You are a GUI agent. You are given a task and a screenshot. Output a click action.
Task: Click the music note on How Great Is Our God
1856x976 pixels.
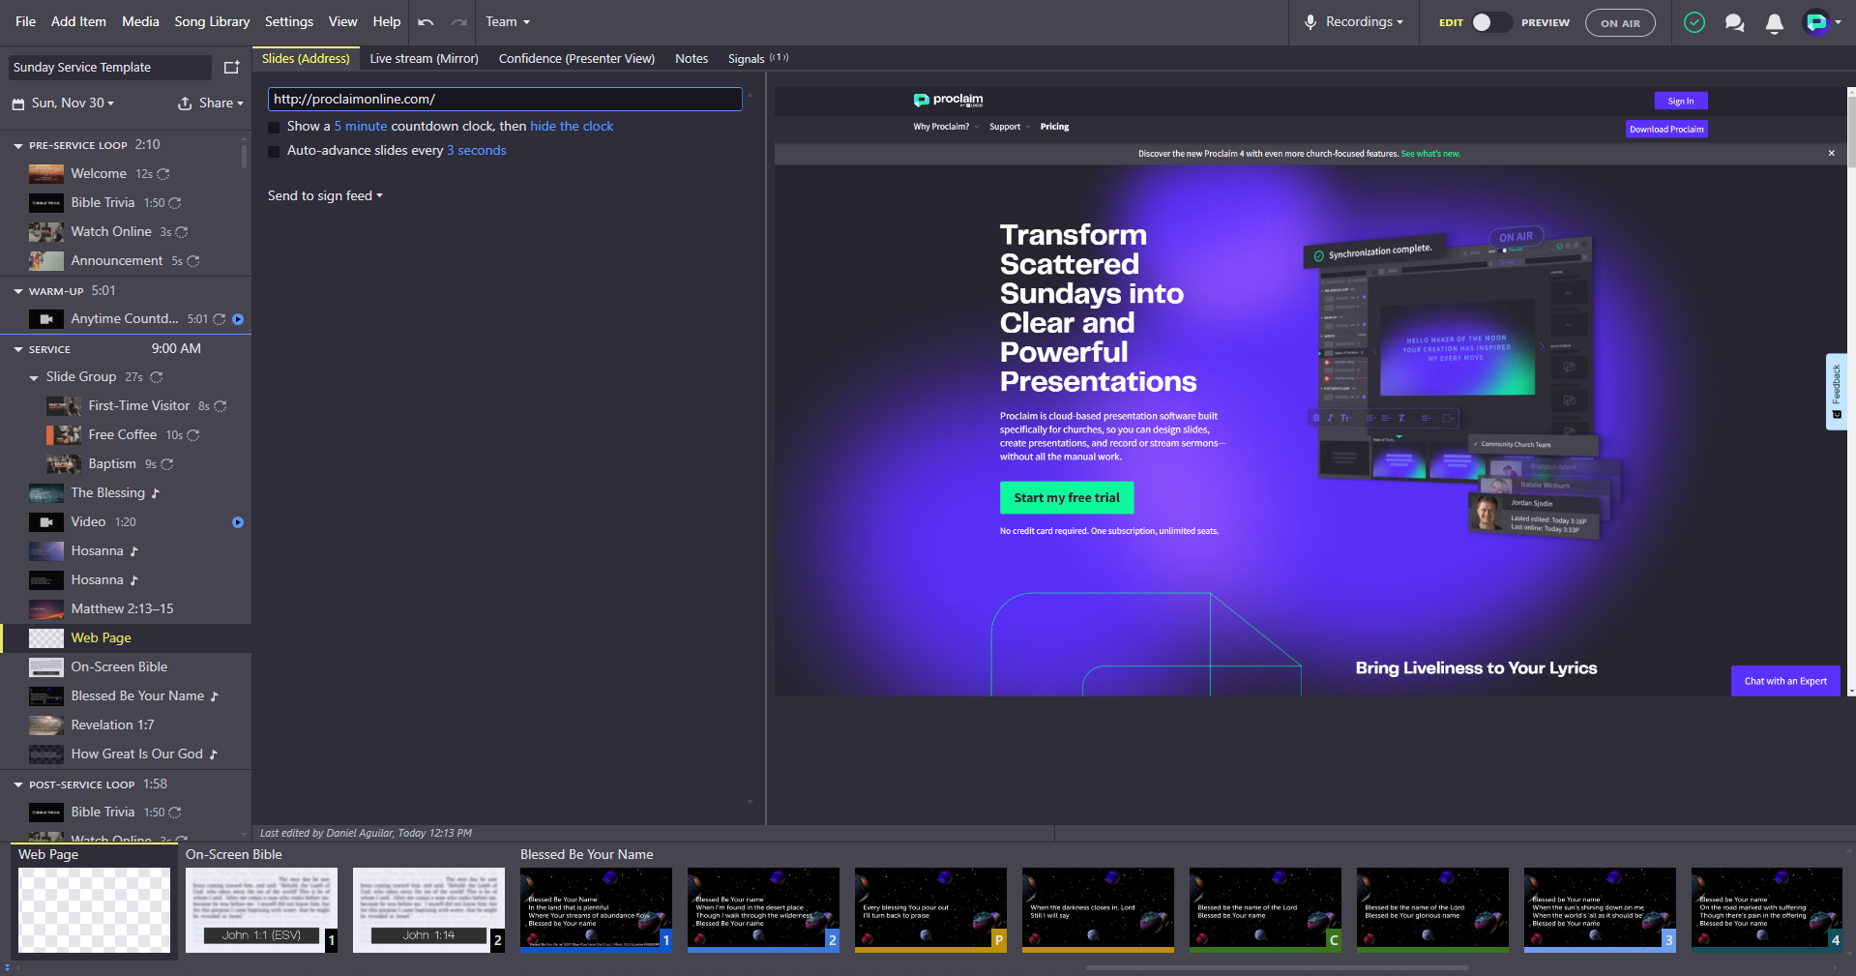point(214,754)
